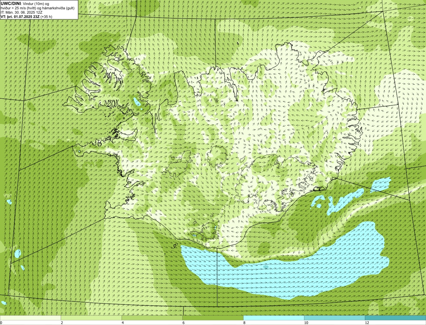426x325 pixels.
Task: Pick the 4–6 green color scale segment
Action: pos(152,318)
